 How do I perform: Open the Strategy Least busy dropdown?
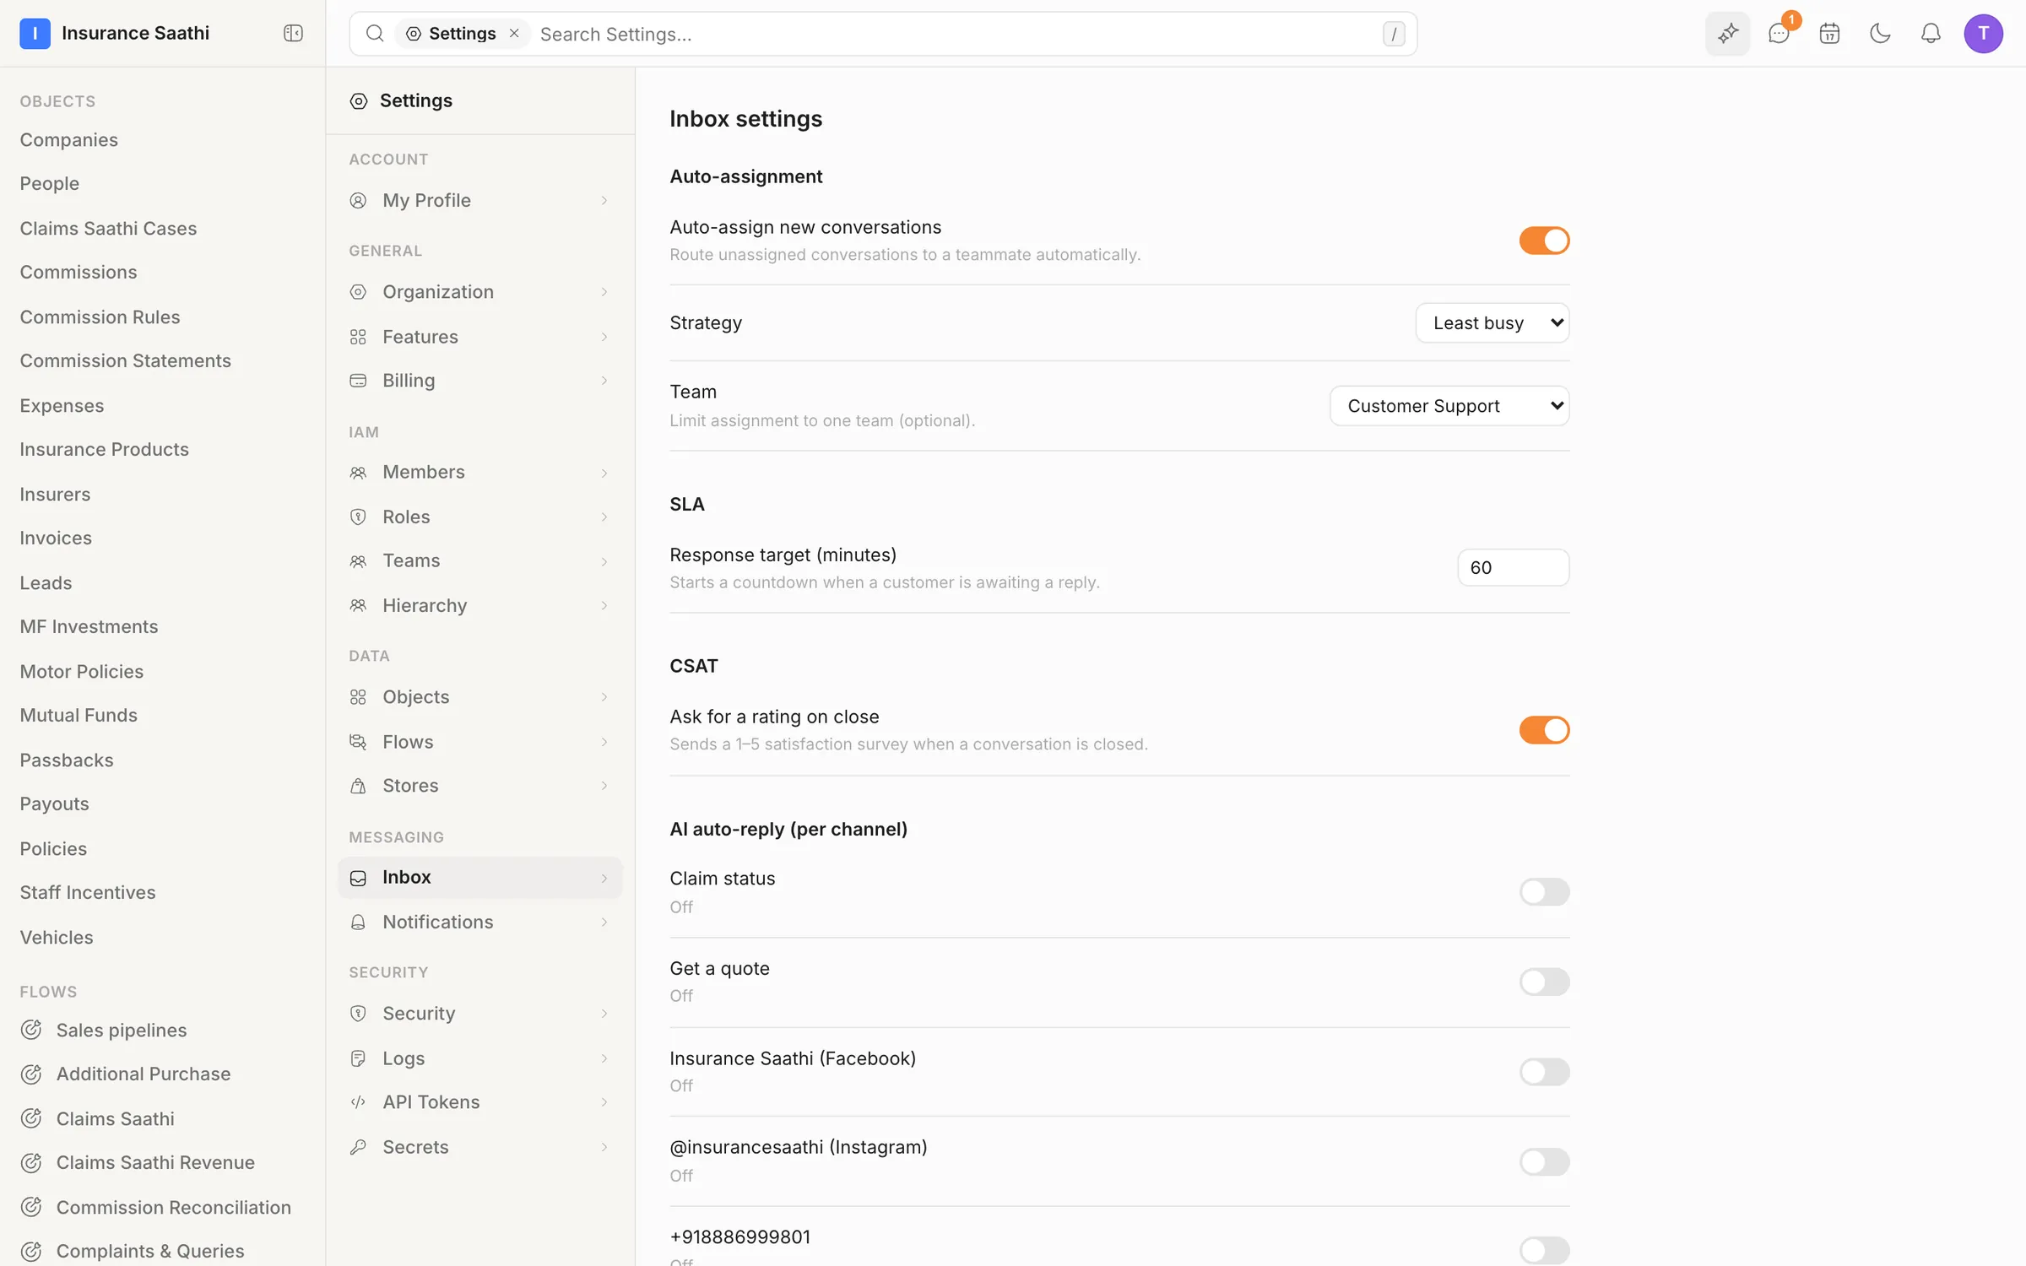coord(1492,322)
